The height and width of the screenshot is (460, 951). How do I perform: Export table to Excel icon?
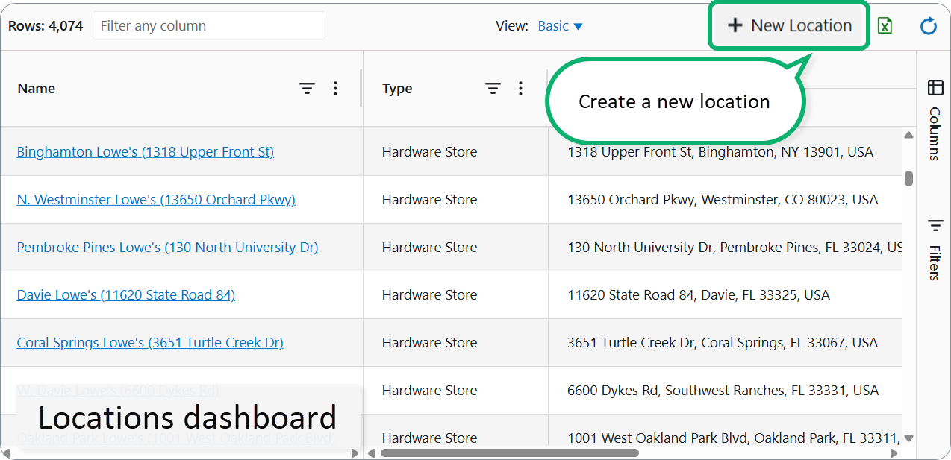885,26
